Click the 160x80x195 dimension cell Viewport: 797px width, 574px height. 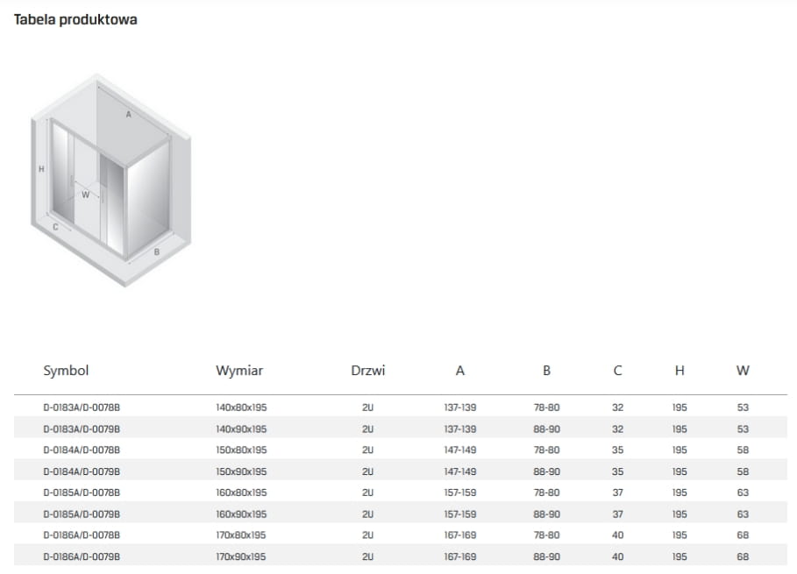tap(241, 493)
